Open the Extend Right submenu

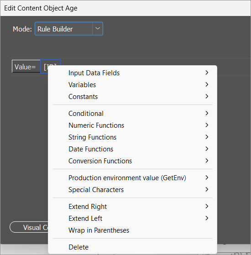(133, 207)
